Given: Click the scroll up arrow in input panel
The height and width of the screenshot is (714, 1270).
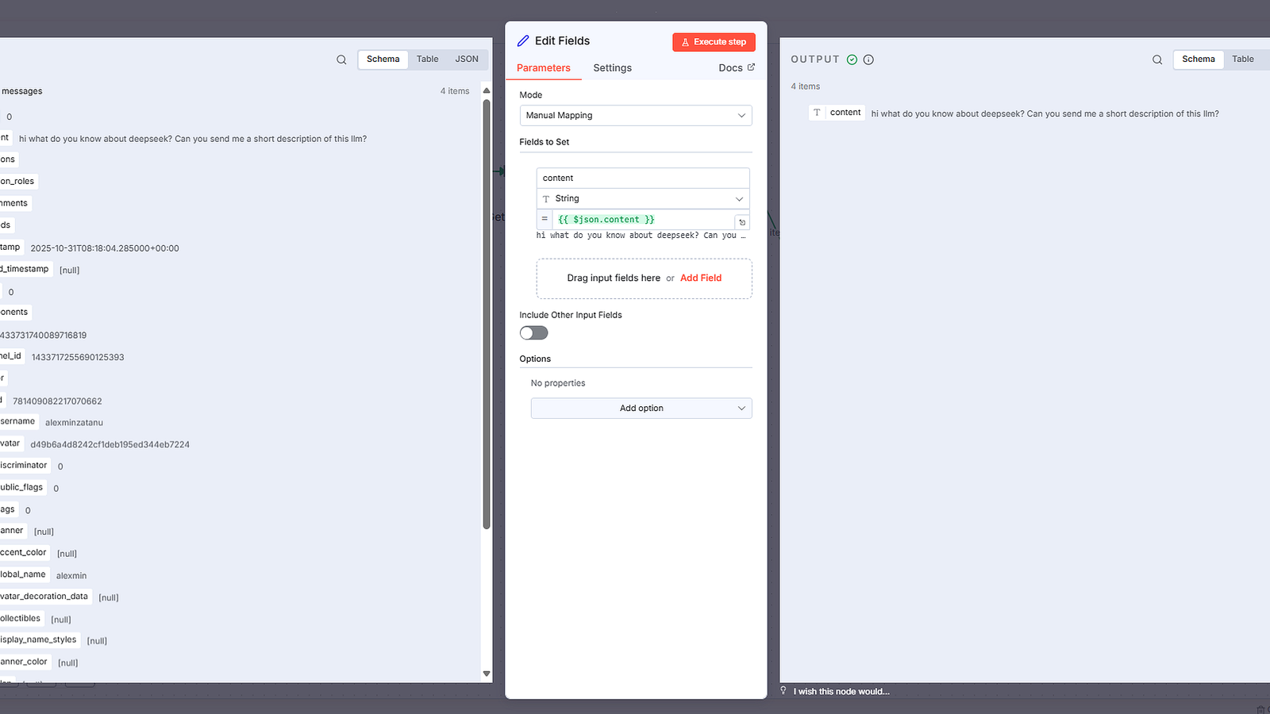Looking at the screenshot, I should (487, 90).
